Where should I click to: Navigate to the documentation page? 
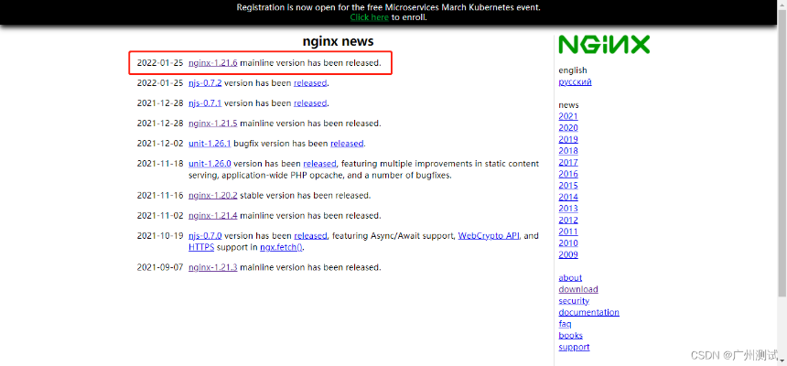point(588,312)
